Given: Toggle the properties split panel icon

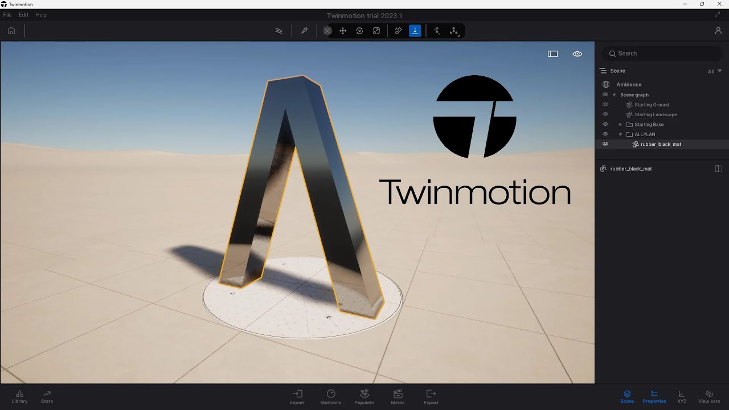Looking at the screenshot, I should point(718,169).
